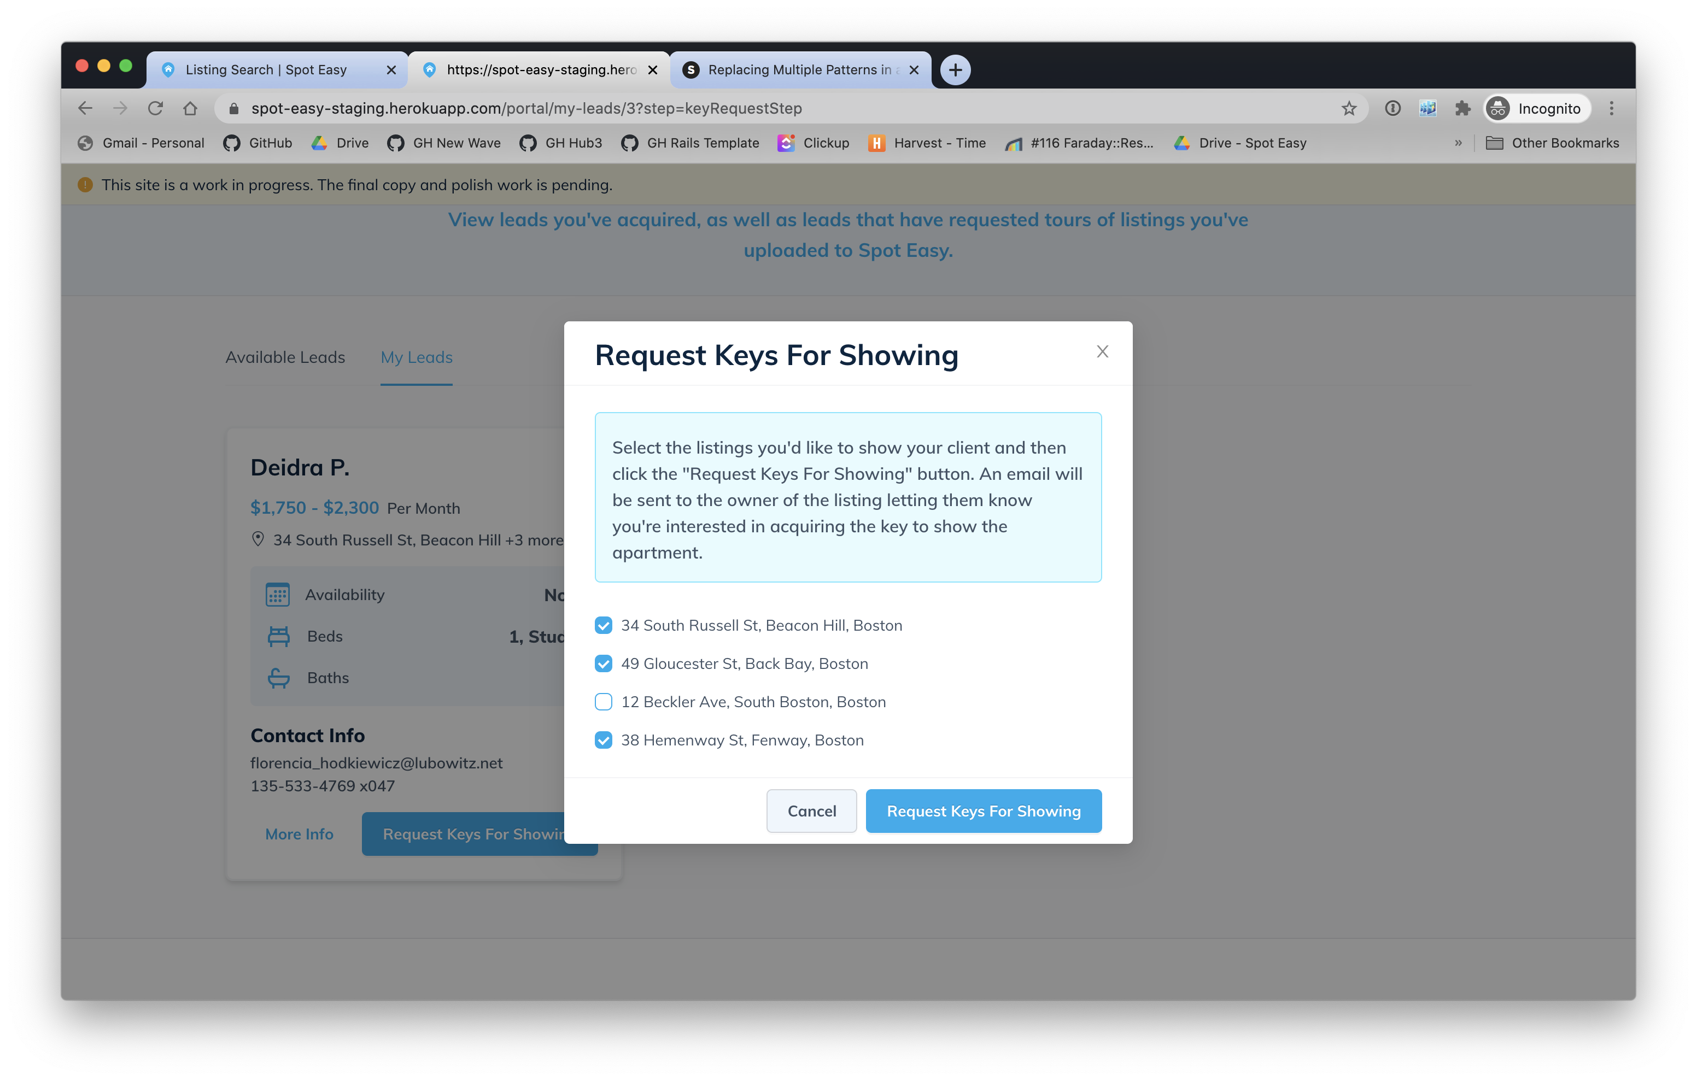Toggle 38 Hemenway St, Fenway checkbox
The image size is (1697, 1081).
coord(603,740)
